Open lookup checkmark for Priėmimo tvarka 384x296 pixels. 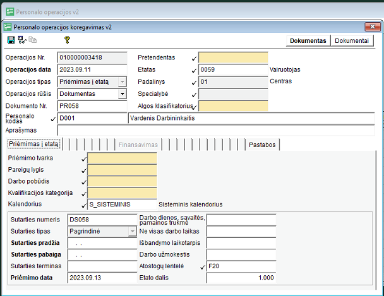point(83,159)
